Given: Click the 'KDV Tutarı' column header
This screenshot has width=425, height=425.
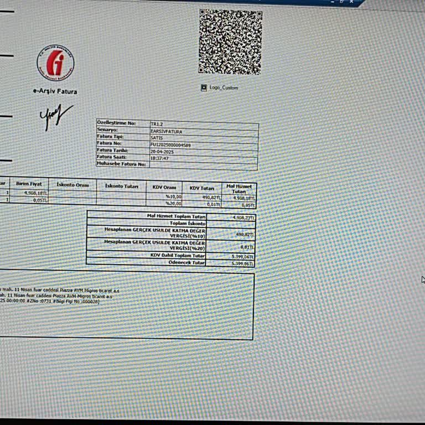Looking at the screenshot, I should [x=201, y=188].
